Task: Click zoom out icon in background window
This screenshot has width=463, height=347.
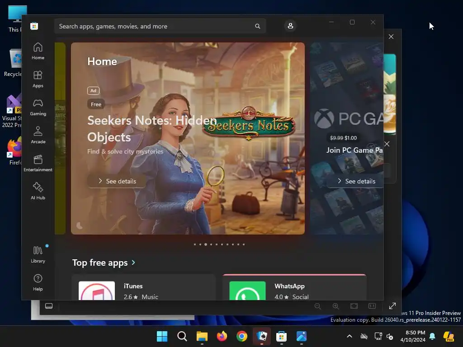Action: (317, 306)
